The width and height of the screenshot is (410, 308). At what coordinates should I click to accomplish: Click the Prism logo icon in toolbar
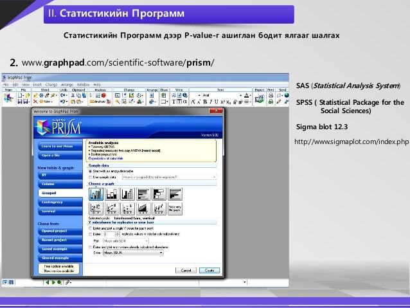[8, 98]
